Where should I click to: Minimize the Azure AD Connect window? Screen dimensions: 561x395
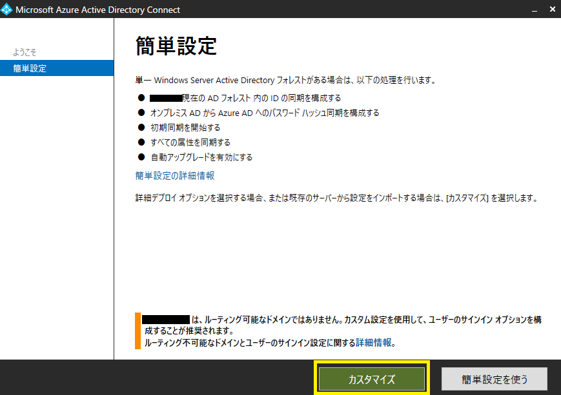click(534, 10)
